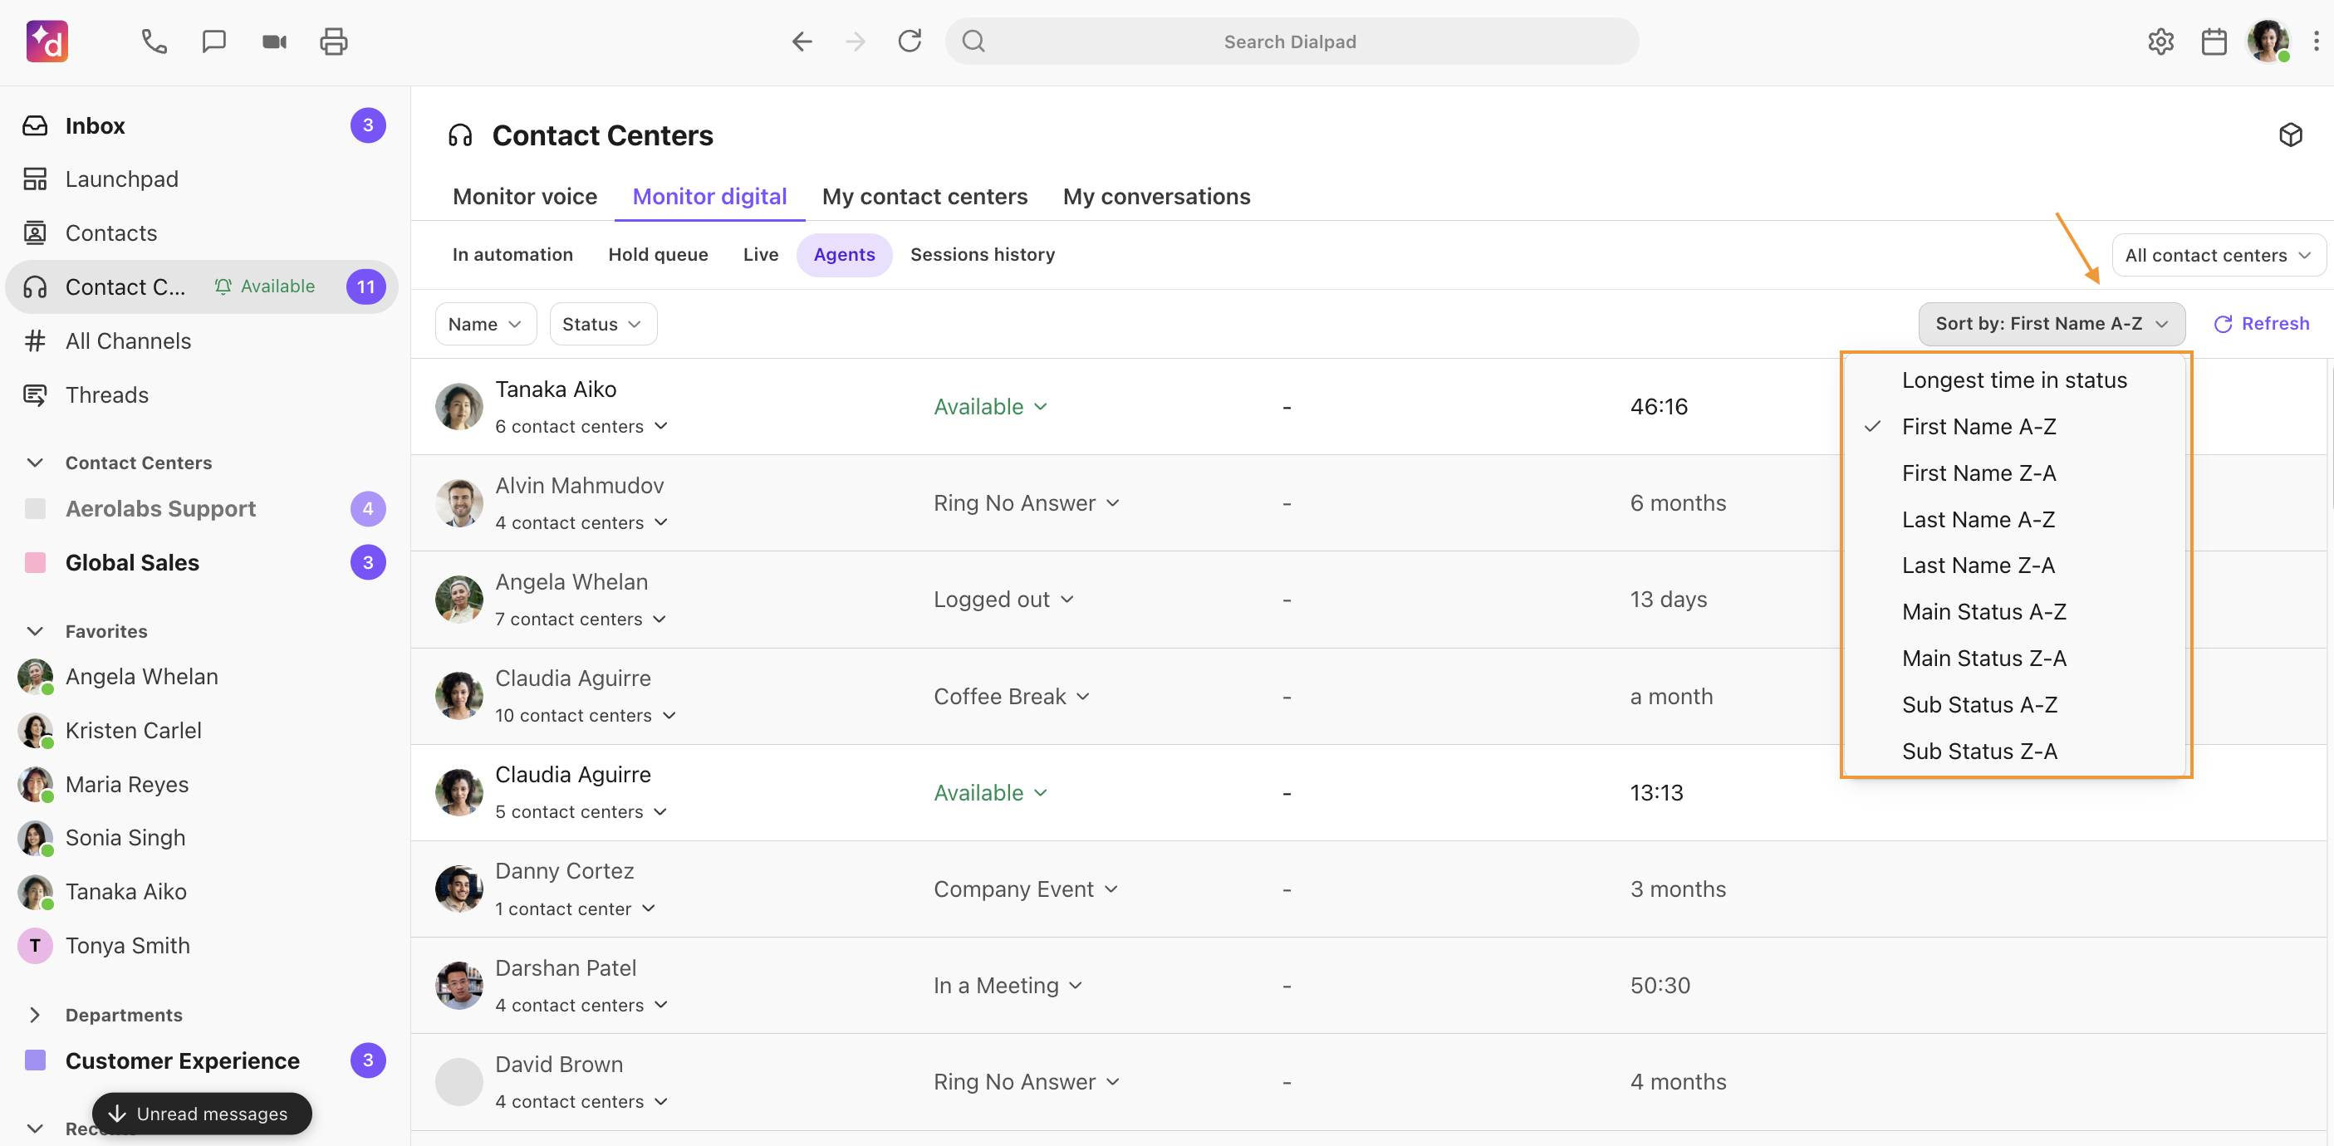This screenshot has width=2334, height=1146.
Task: Collapse the Favorites sidebar section
Action: click(34, 631)
